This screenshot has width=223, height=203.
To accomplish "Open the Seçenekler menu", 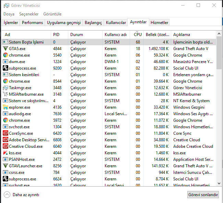I will (29, 14).
